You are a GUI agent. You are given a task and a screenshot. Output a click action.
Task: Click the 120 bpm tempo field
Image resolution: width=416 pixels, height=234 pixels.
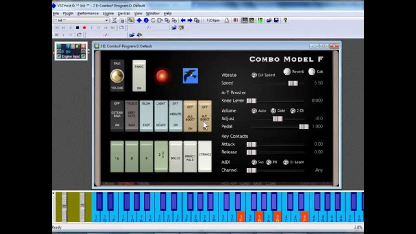(x=213, y=20)
